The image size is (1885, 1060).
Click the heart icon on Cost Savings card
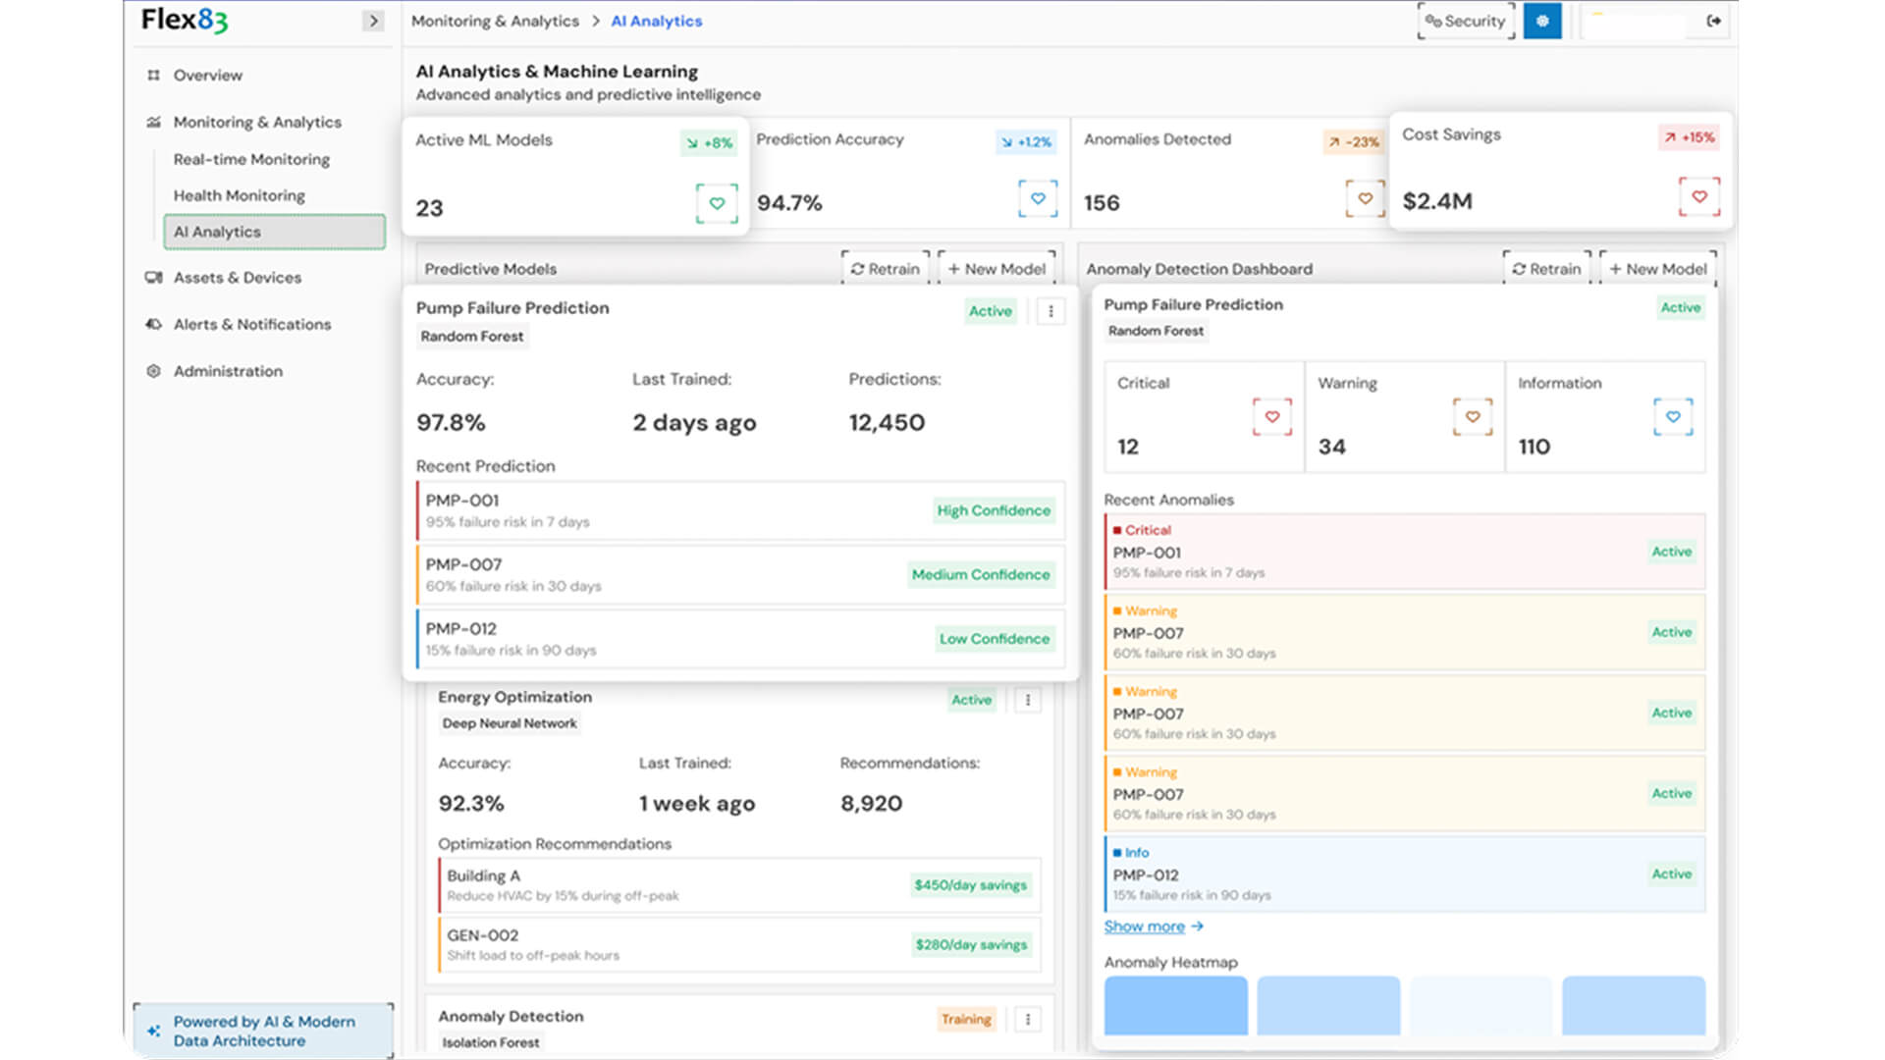(1699, 196)
